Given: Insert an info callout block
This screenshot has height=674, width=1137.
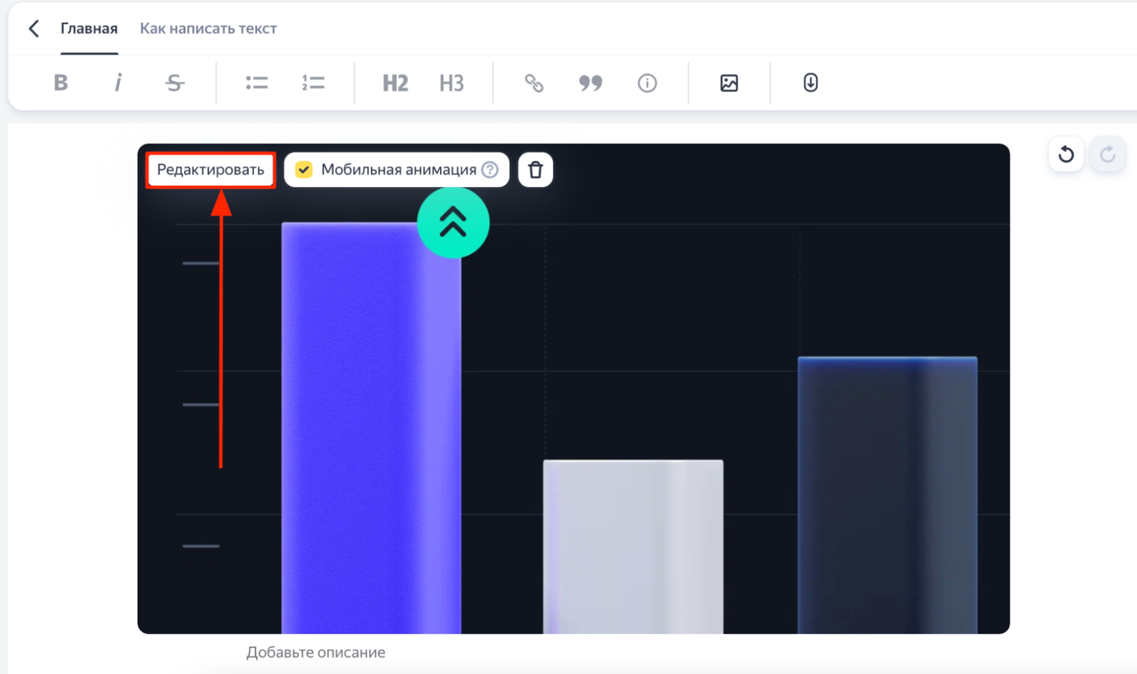Looking at the screenshot, I should pos(647,83).
